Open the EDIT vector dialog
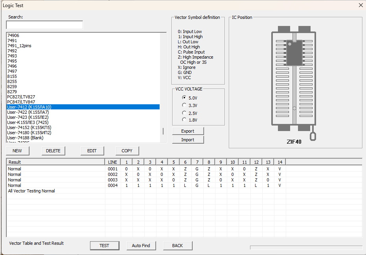The height and width of the screenshot is (255, 366). point(92,151)
